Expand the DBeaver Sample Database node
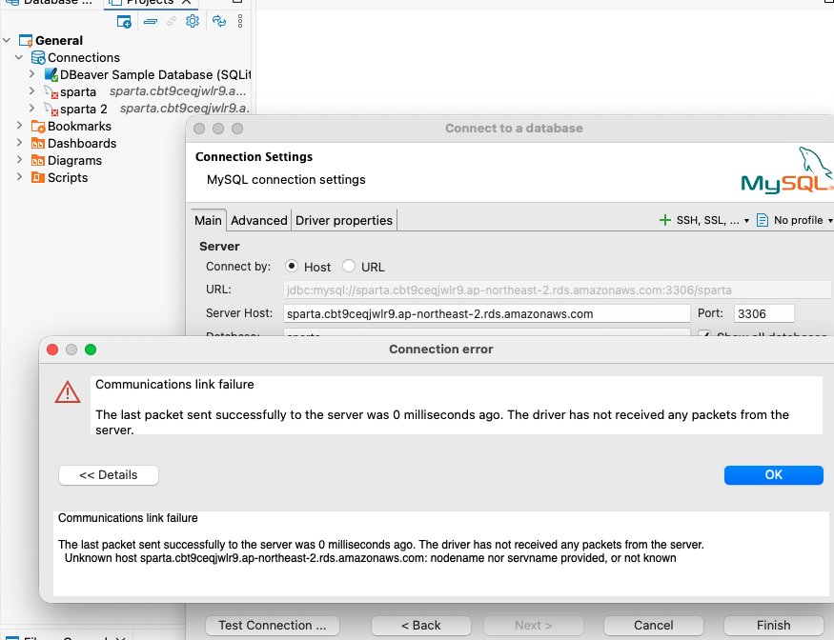 (31, 74)
